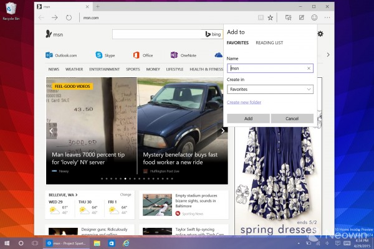374x249 pixels.
Task: Click the Forward navigation arrow
Action: [55, 17]
